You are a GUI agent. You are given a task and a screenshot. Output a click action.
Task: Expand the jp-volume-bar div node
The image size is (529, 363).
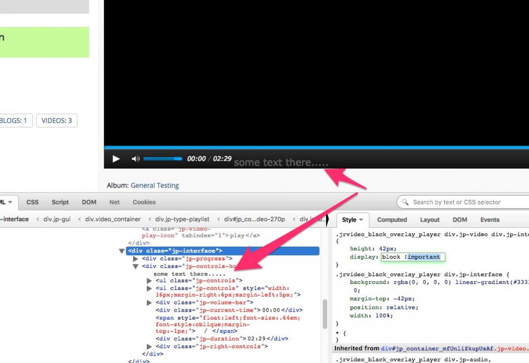[x=149, y=303]
